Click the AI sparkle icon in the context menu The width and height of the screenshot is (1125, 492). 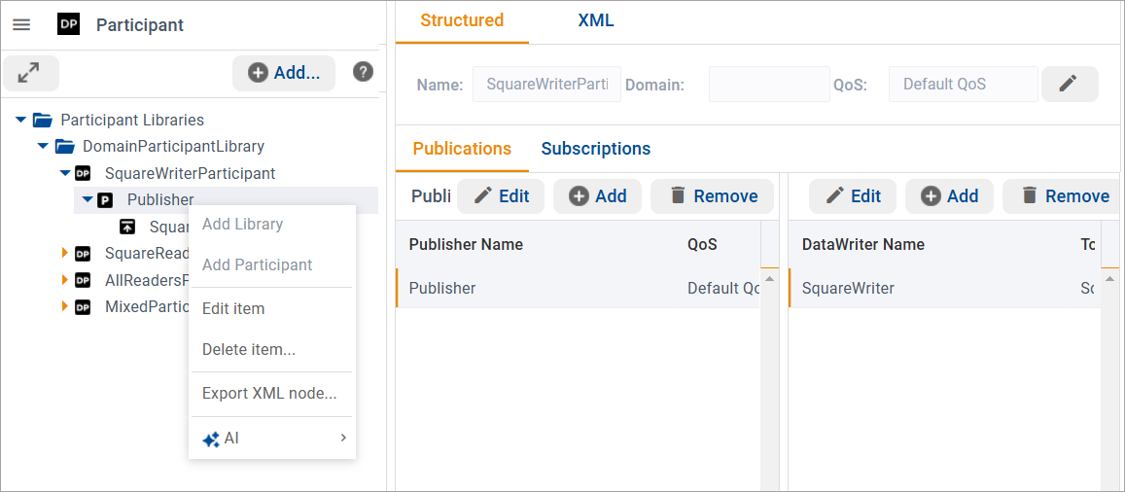(210, 439)
